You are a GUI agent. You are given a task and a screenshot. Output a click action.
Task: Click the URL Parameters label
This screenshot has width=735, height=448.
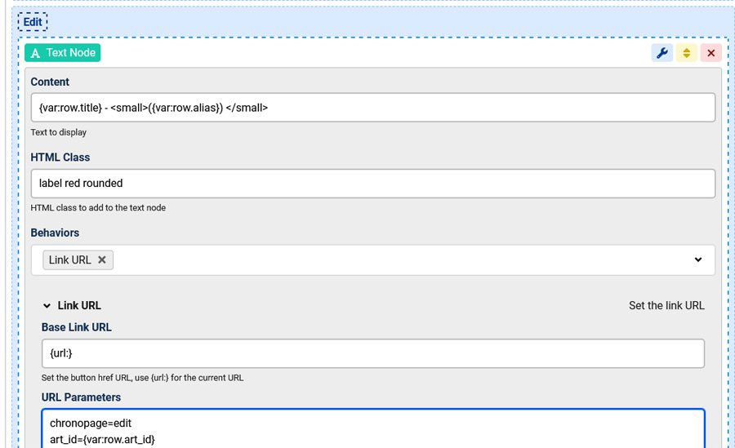81,397
